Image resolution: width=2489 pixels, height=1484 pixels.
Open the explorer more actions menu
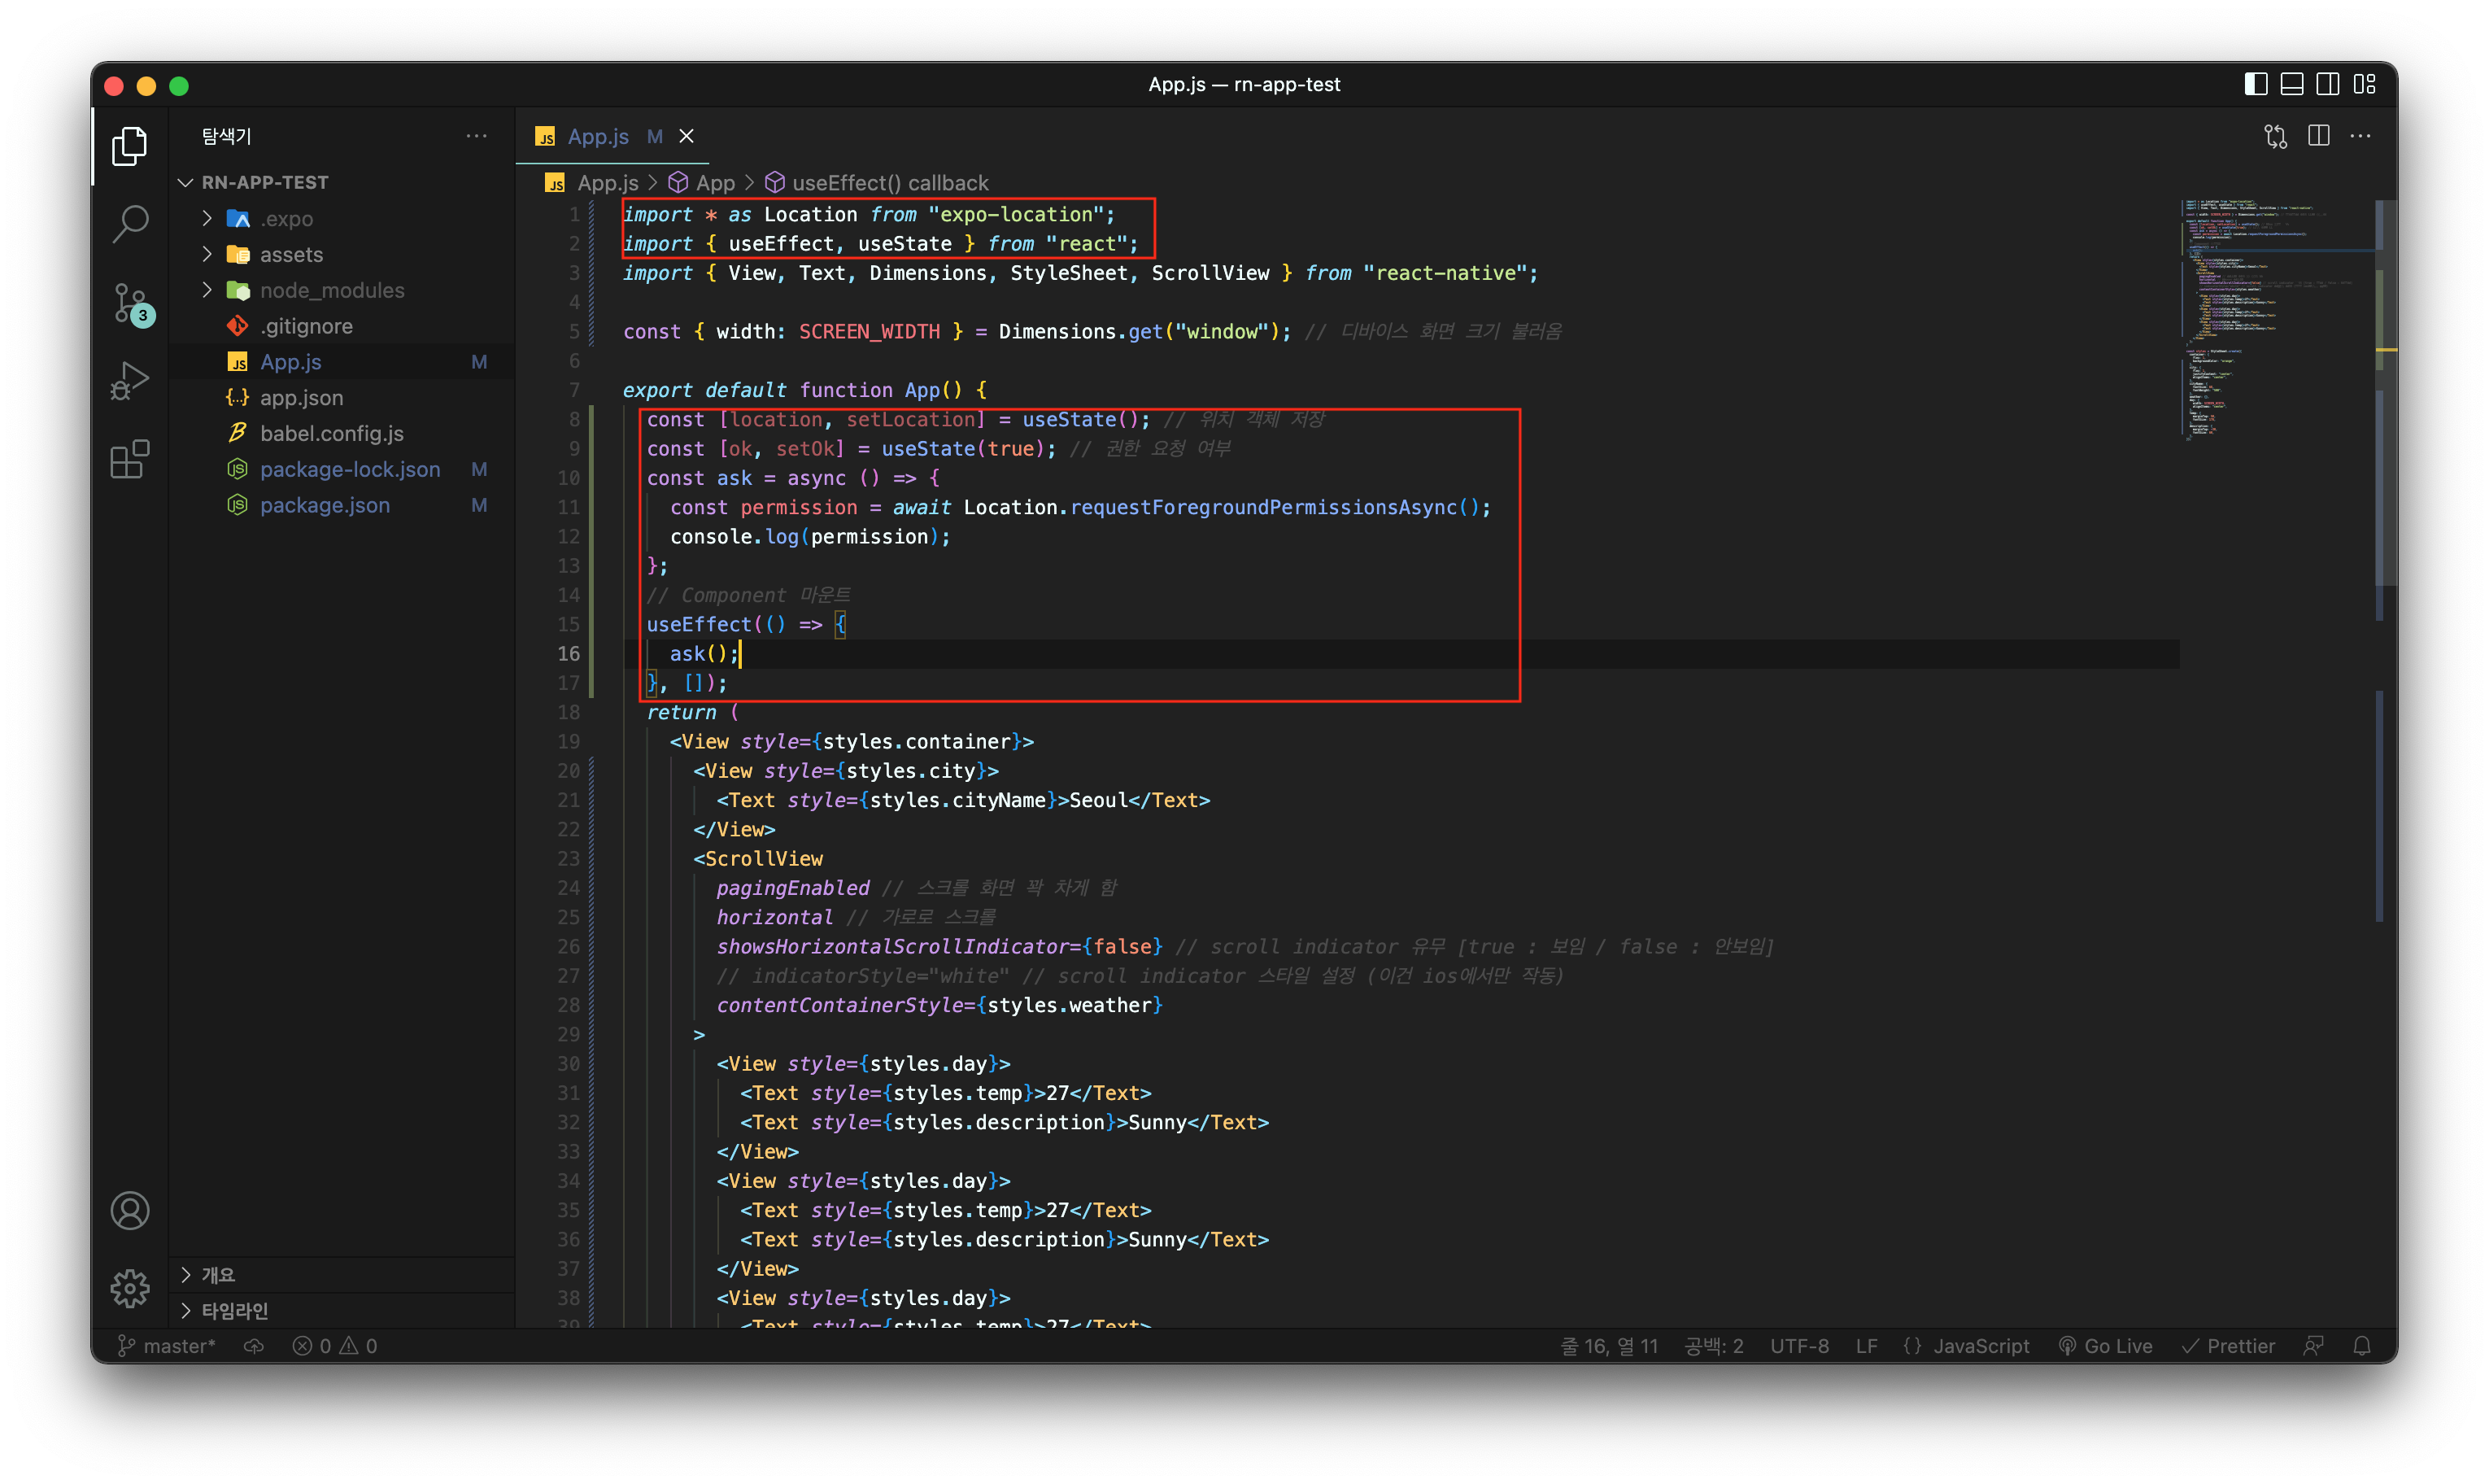tap(477, 136)
